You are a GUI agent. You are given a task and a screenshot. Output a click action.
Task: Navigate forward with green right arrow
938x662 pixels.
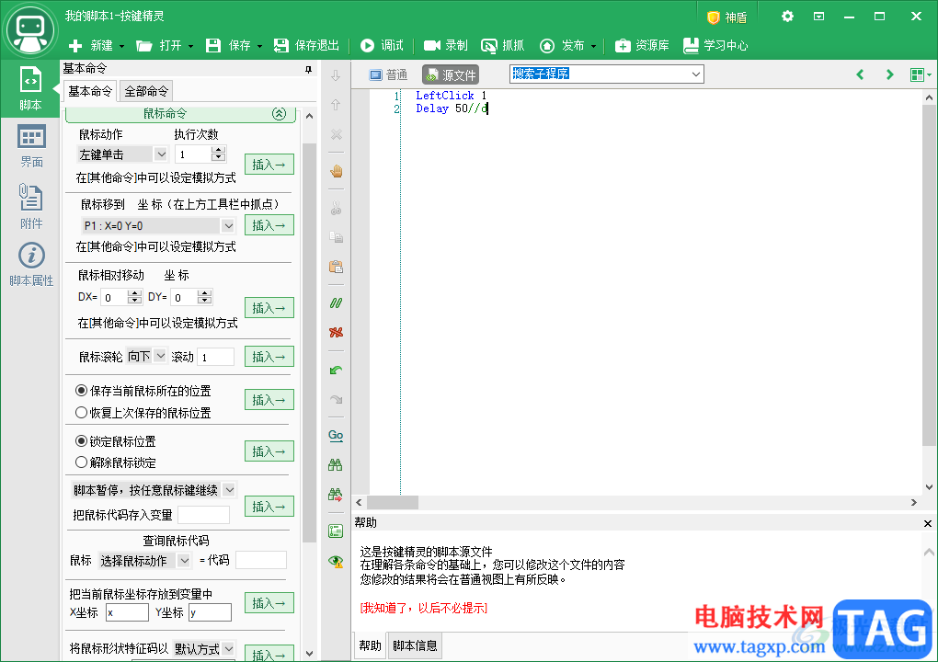pyautogui.click(x=889, y=74)
